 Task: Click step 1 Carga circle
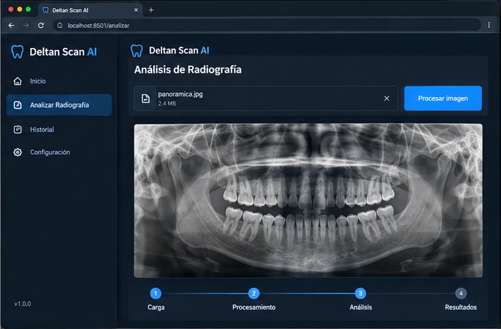156,294
